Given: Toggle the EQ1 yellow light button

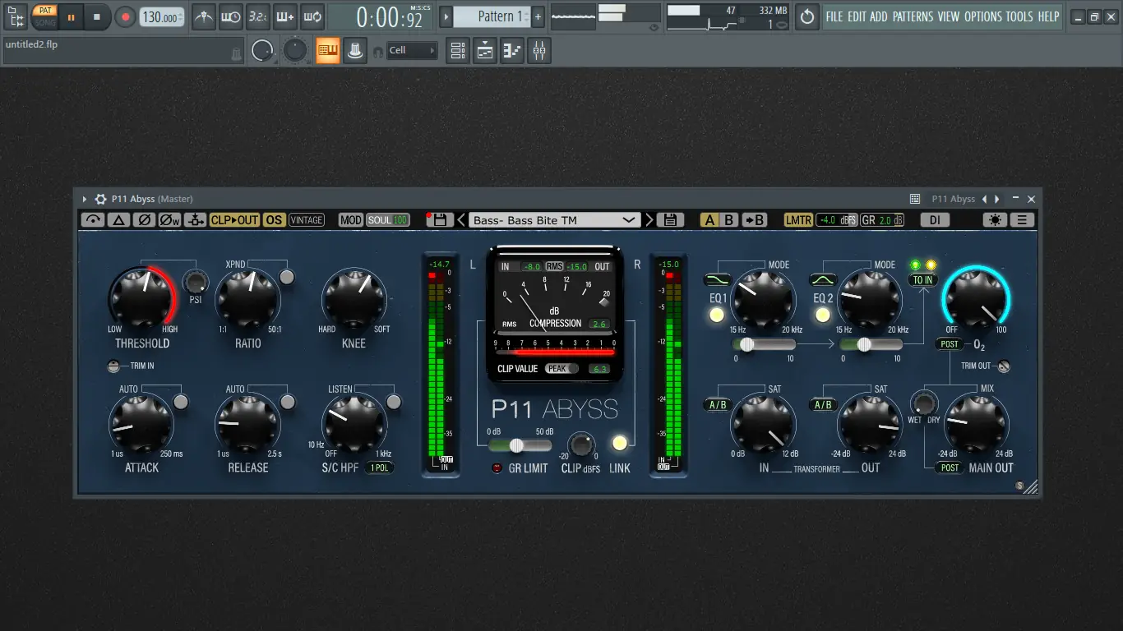Looking at the screenshot, I should [x=717, y=315].
